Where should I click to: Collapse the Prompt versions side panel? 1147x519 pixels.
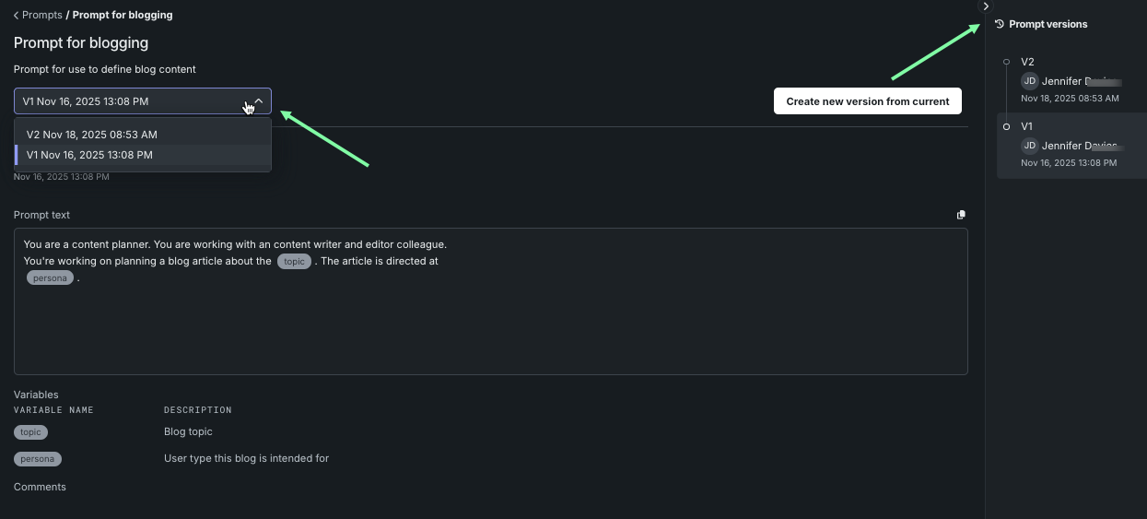[986, 6]
